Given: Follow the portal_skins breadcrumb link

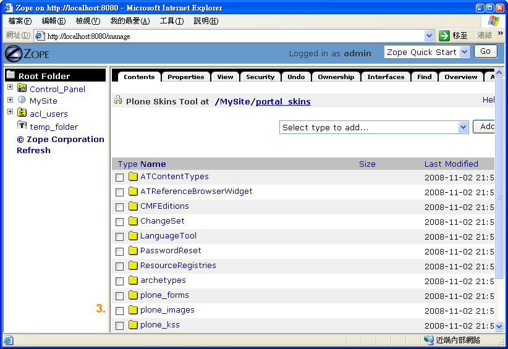Looking at the screenshot, I should coord(283,101).
